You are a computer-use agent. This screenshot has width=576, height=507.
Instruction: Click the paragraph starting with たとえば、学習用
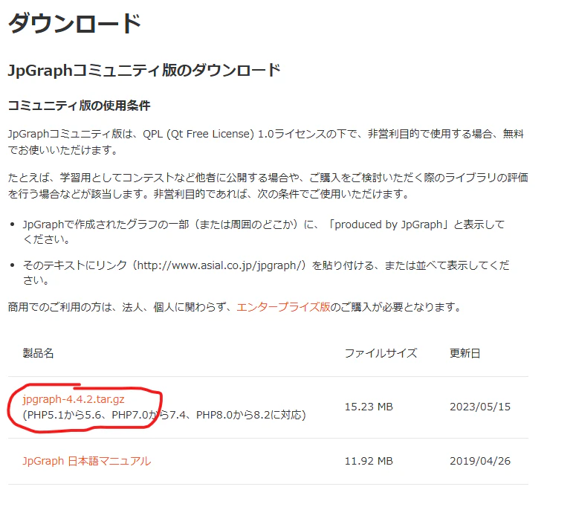(x=268, y=186)
